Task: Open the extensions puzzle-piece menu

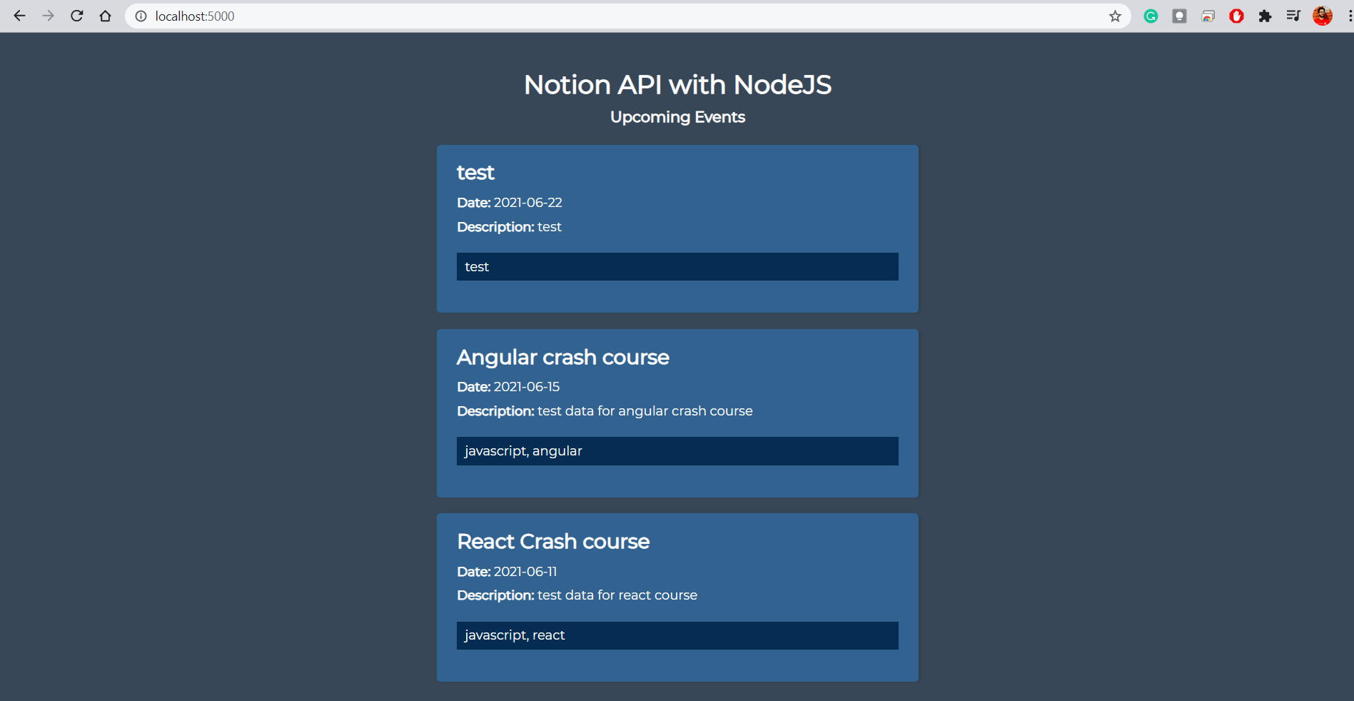Action: (1265, 16)
